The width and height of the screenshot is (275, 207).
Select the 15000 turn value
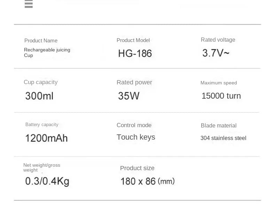pyautogui.click(x=221, y=96)
